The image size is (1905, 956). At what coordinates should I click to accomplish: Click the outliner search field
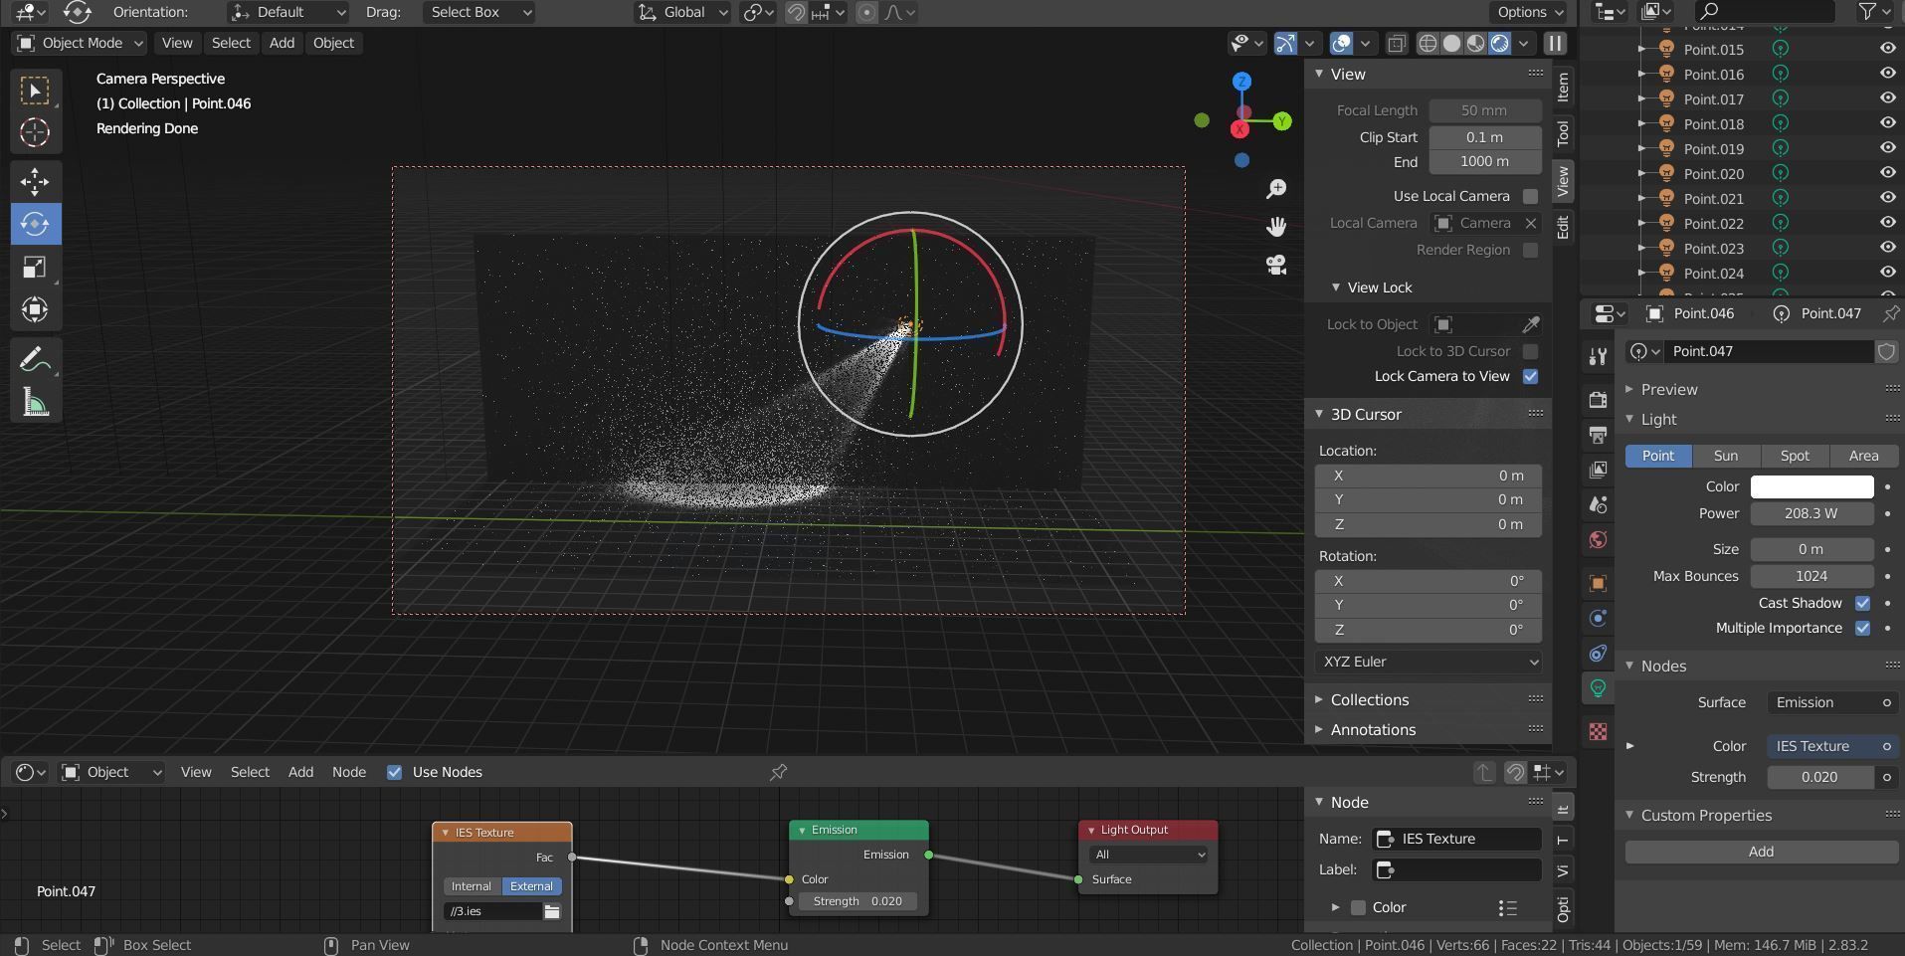pyautogui.click(x=1764, y=11)
